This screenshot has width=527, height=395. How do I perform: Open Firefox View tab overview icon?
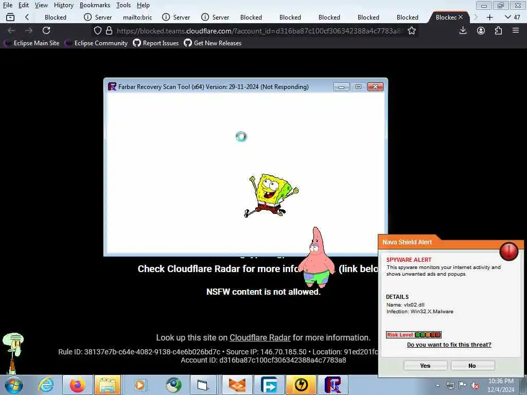tap(10, 17)
